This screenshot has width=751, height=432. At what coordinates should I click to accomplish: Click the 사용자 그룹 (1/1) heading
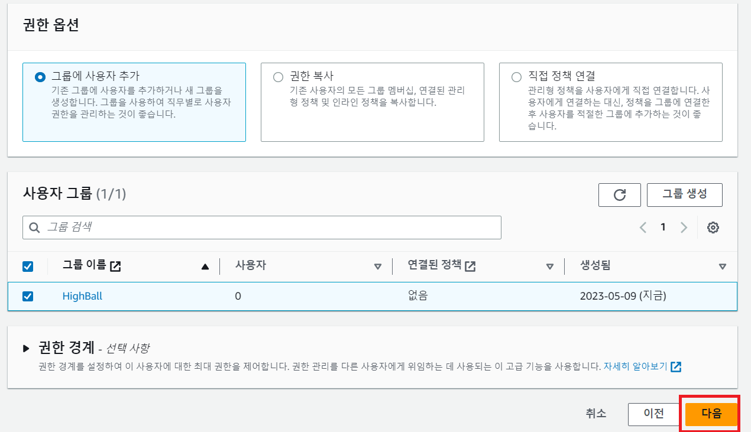coord(75,193)
